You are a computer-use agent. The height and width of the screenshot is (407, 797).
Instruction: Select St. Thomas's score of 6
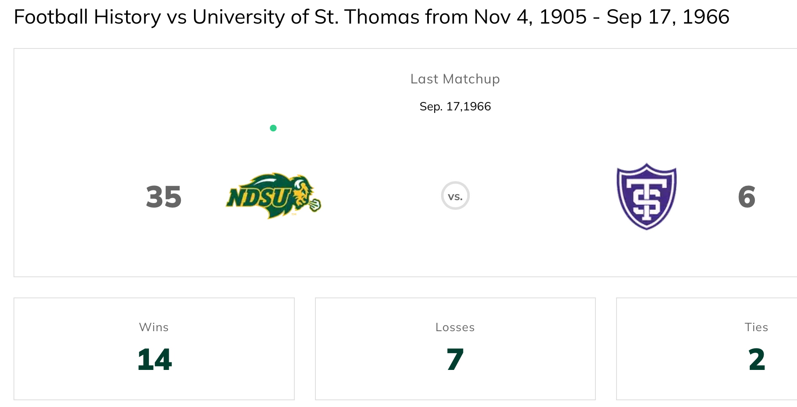[x=746, y=197]
